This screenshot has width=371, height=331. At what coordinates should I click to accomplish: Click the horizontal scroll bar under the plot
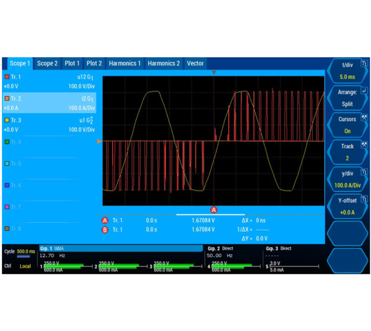click(x=211, y=214)
